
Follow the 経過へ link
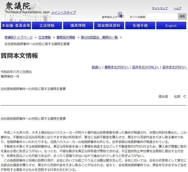pos(96,67)
